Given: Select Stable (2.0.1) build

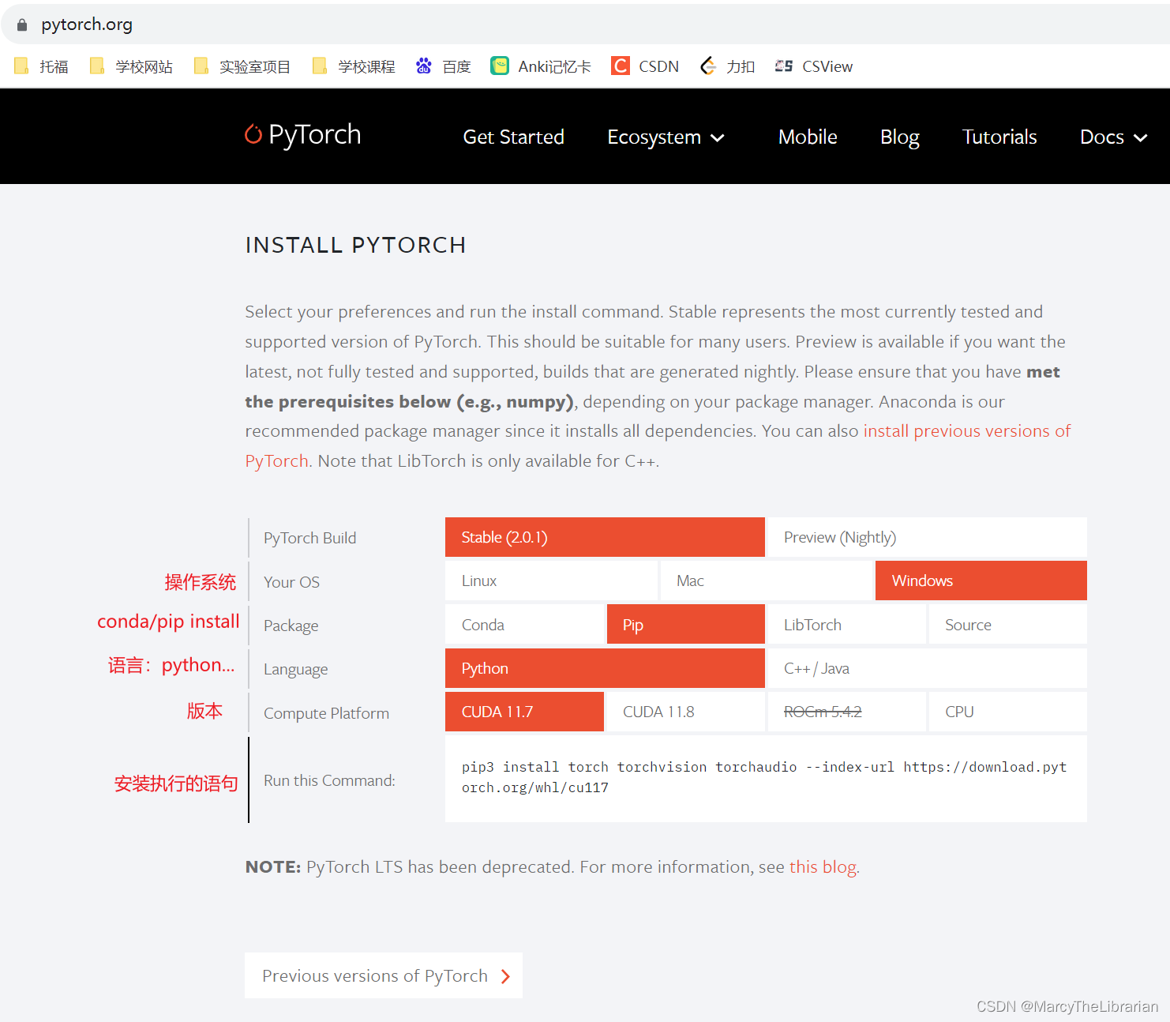Looking at the screenshot, I should coord(605,537).
